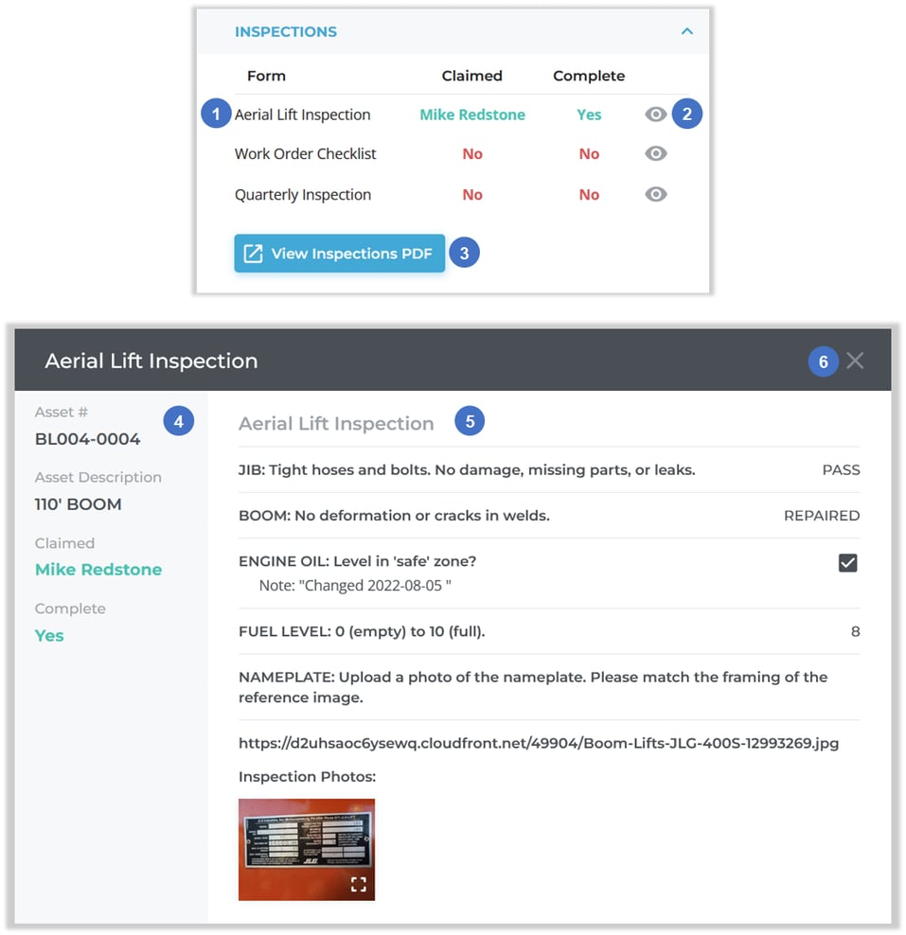
Task: Open the inspection photo thumbnail
Action: 306,849
